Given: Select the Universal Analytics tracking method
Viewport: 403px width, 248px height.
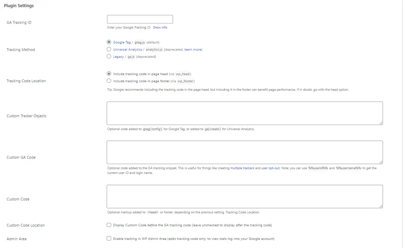Looking at the screenshot, I should pos(109,49).
